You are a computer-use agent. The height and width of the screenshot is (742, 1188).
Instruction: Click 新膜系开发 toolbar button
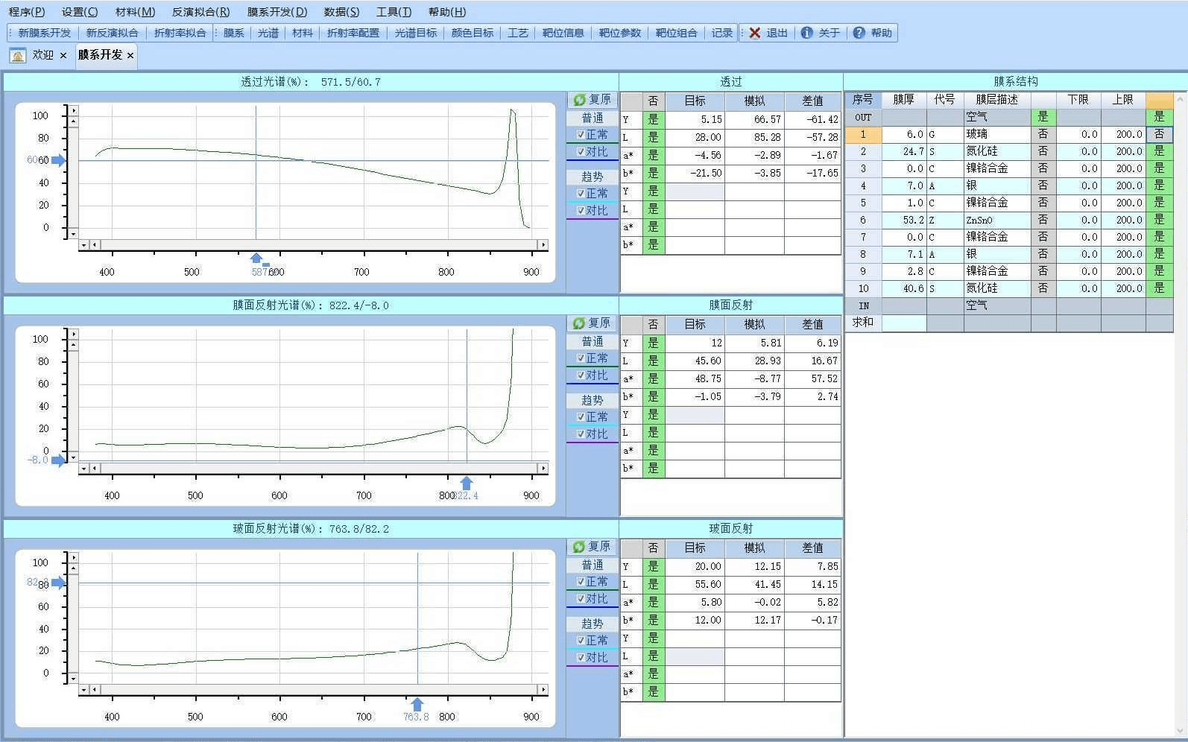click(x=44, y=33)
